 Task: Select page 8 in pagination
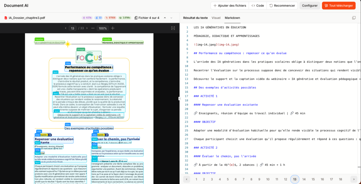click(251, 179)
